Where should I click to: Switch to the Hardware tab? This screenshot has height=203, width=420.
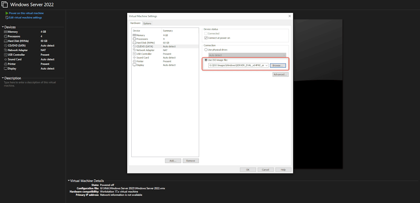tap(135, 23)
